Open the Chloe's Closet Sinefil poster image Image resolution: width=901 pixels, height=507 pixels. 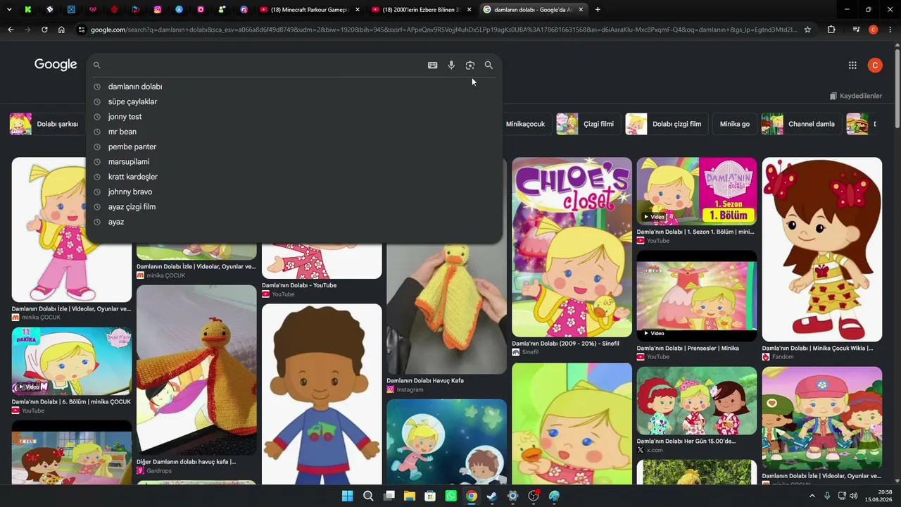[x=572, y=247]
